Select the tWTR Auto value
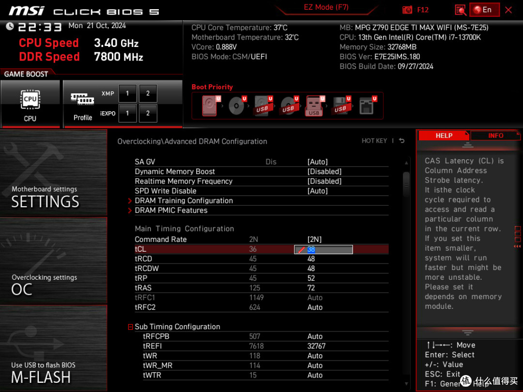Image resolution: width=523 pixels, height=392 pixels. (x=315, y=375)
